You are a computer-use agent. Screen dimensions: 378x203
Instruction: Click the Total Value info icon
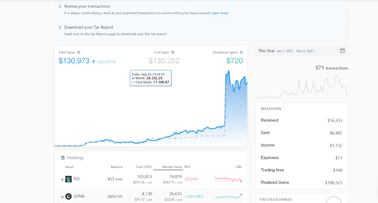click(x=78, y=53)
